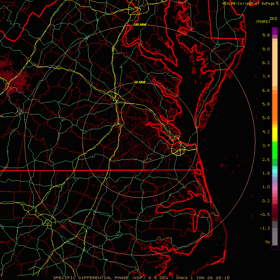Click the 4.2 legend value
Viewport: 280px width, 280px height.
[266, 132]
